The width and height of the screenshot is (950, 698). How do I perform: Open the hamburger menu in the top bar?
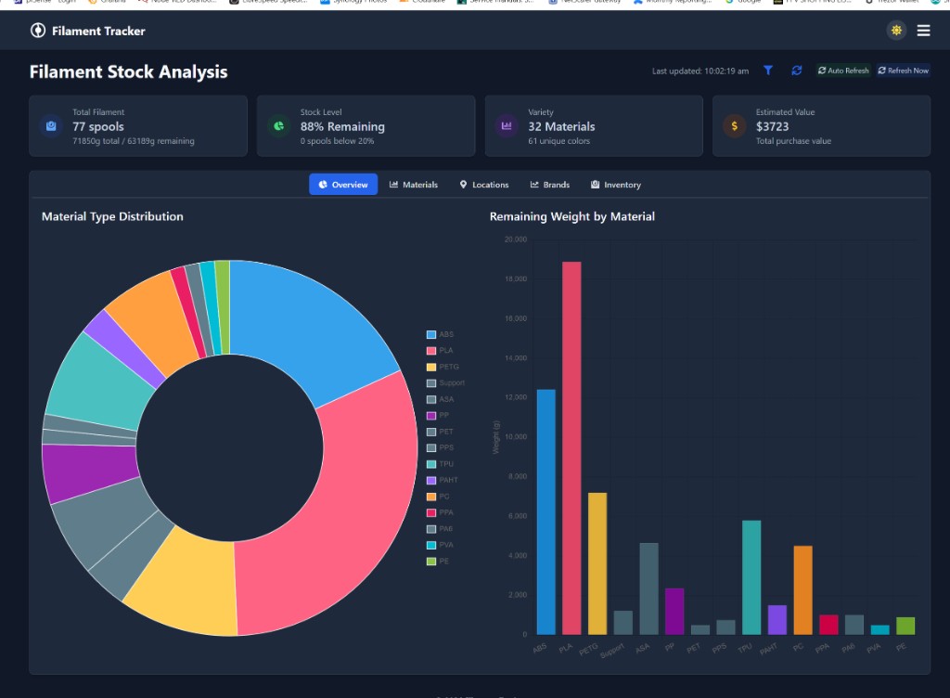[x=924, y=31]
